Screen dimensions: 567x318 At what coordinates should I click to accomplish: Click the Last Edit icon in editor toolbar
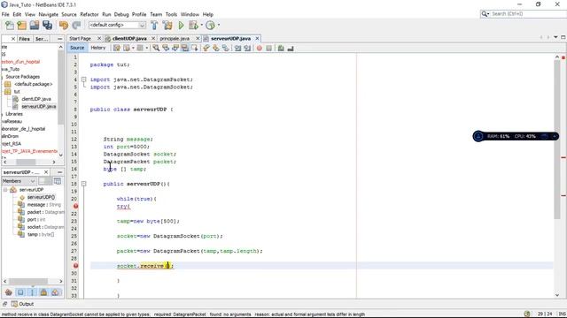point(116,48)
